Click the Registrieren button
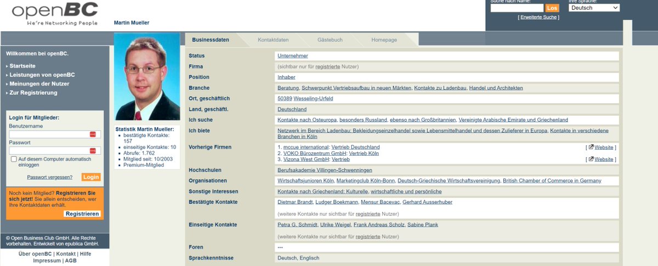 click(x=82, y=214)
